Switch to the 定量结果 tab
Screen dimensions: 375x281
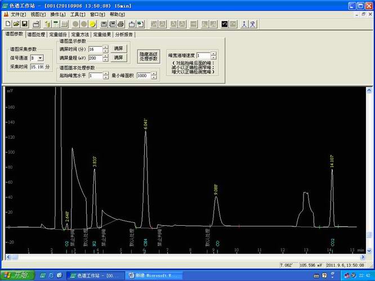(102, 34)
